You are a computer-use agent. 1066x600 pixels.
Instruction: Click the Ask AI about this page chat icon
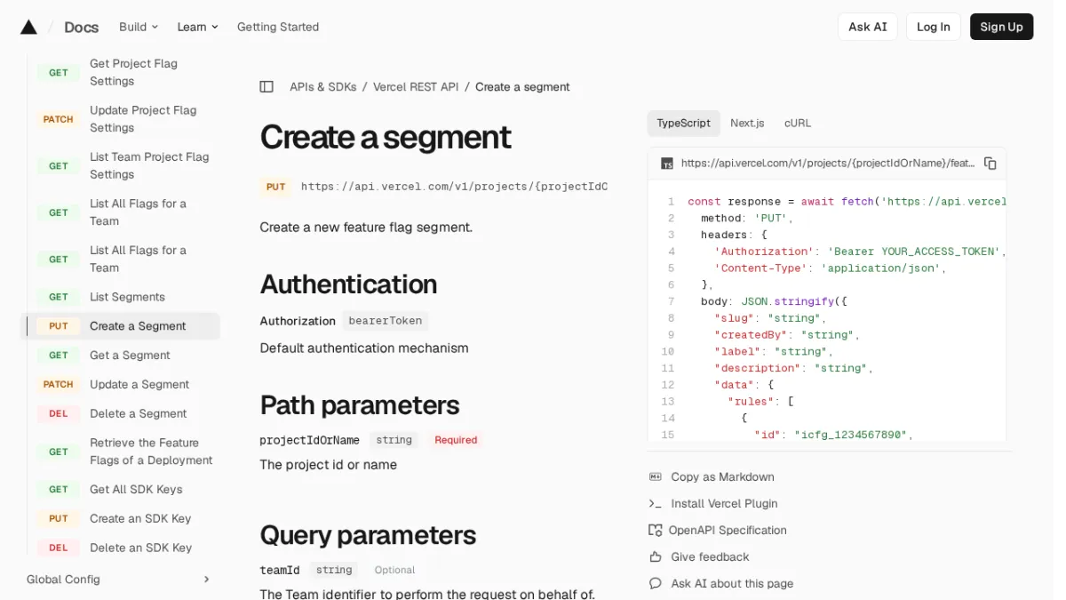tap(656, 584)
